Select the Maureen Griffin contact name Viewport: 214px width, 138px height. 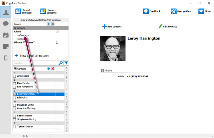[25, 105]
